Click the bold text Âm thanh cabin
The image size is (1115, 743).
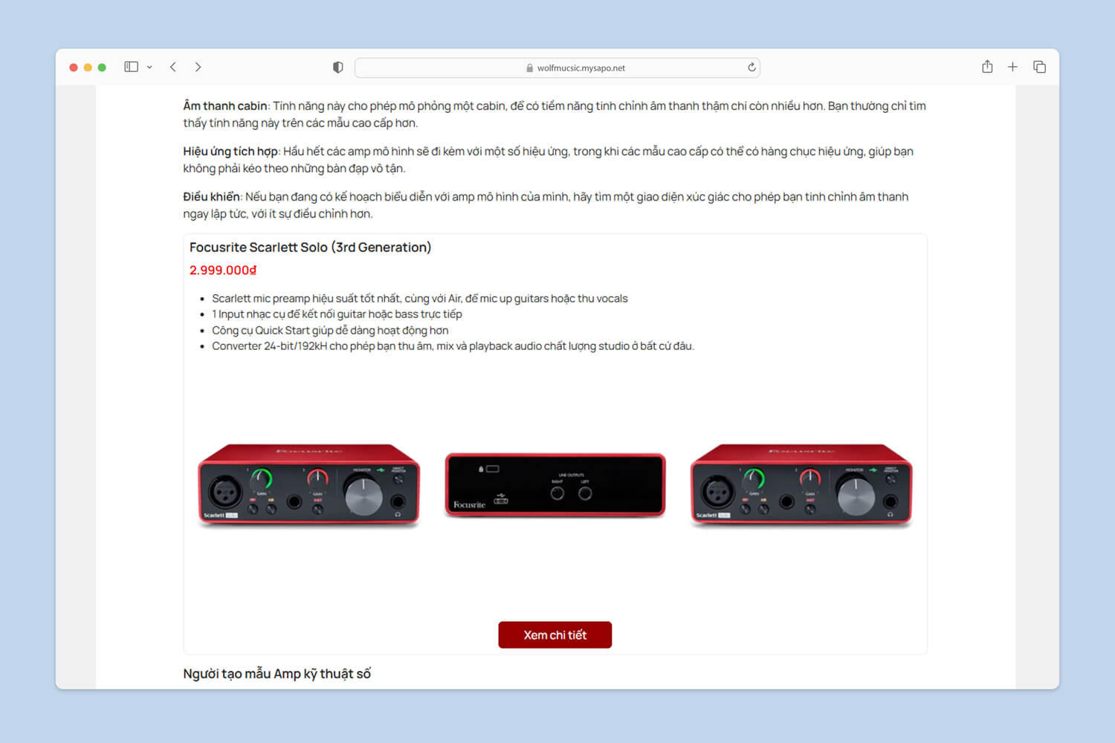pyautogui.click(x=225, y=106)
